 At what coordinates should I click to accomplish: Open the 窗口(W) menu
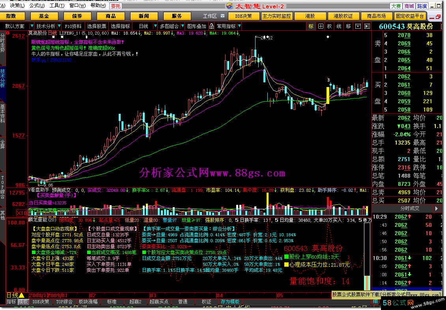coord(77,6)
